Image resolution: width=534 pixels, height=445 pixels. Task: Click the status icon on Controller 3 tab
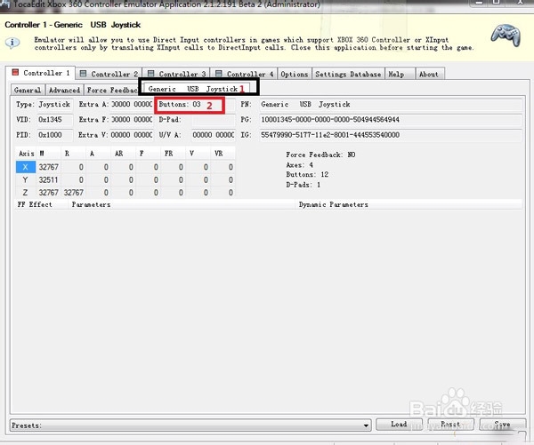[x=151, y=73]
